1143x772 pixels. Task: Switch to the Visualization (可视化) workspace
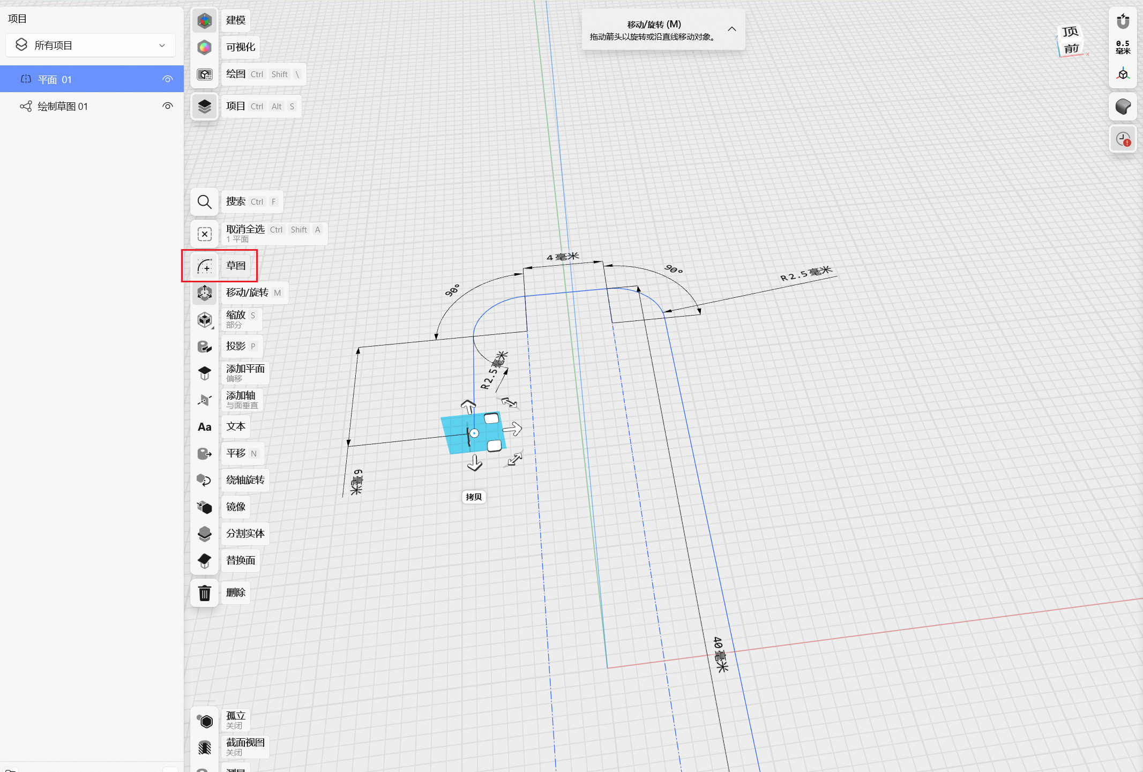pyautogui.click(x=205, y=47)
